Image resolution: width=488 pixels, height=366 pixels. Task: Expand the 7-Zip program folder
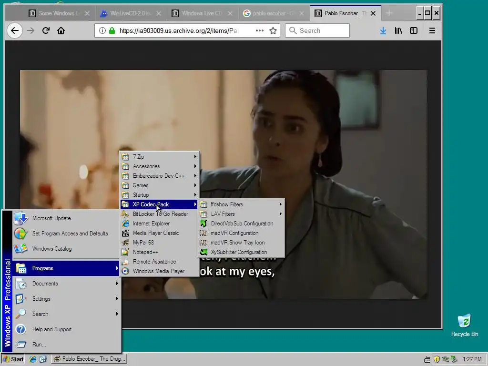pos(160,156)
